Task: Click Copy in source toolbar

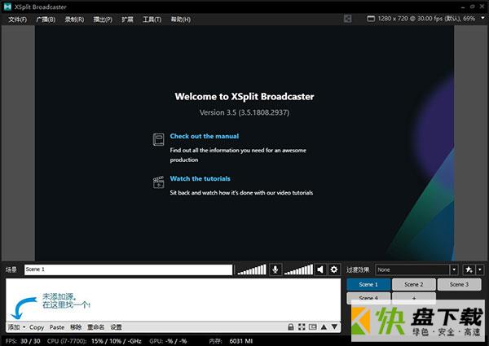Action: pyautogui.click(x=37, y=327)
